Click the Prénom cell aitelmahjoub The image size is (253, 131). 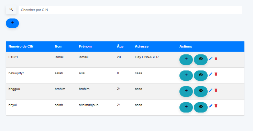click(89, 105)
